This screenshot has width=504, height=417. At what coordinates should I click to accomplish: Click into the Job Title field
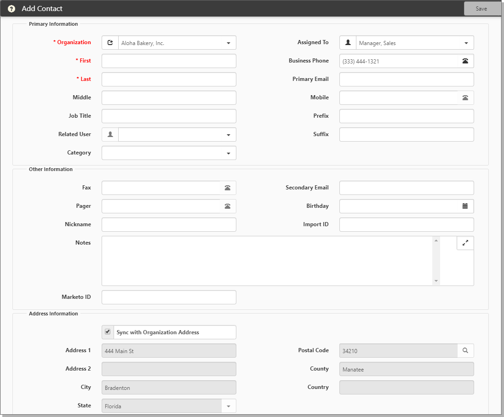pyautogui.click(x=169, y=116)
